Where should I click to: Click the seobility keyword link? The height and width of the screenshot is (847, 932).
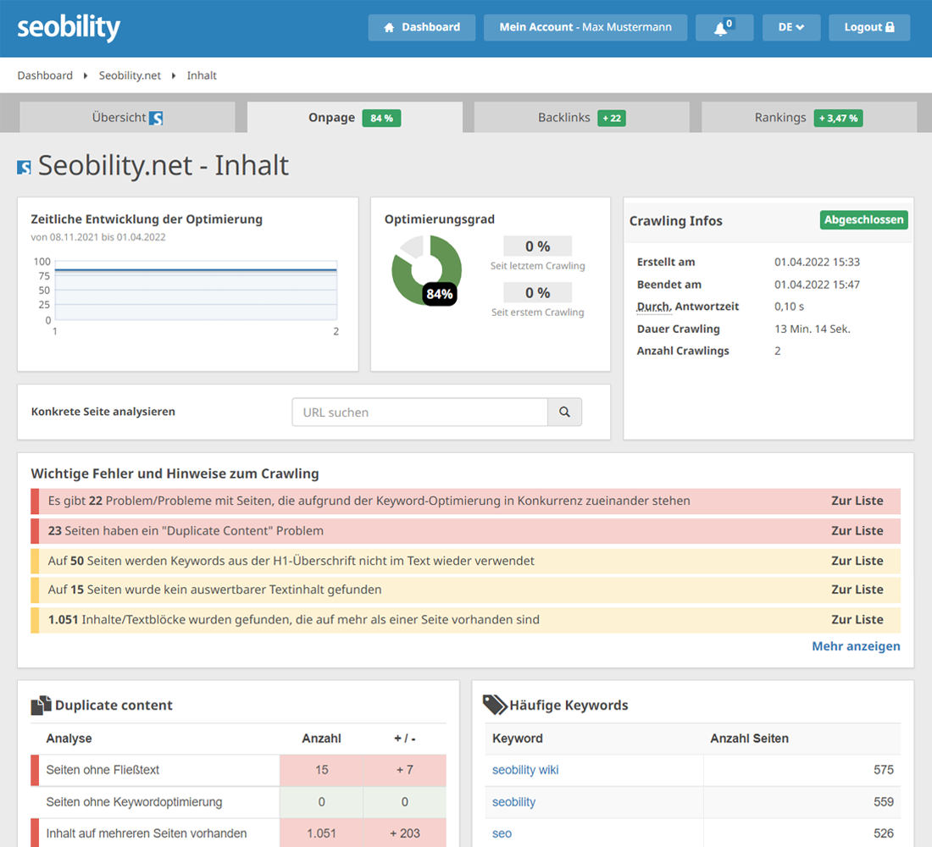[513, 802]
